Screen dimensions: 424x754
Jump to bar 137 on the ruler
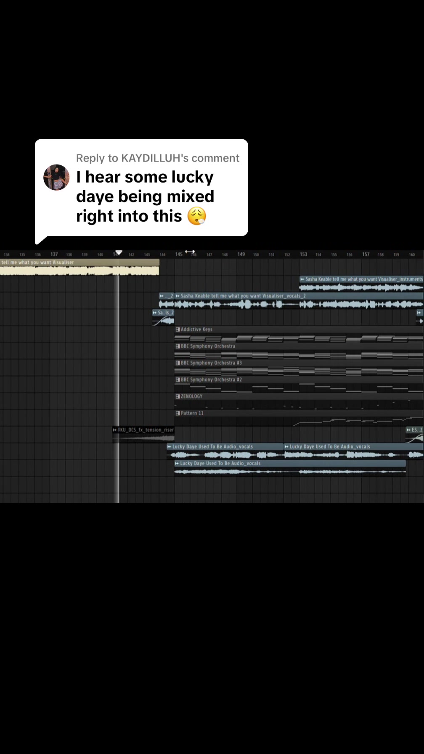(x=54, y=254)
